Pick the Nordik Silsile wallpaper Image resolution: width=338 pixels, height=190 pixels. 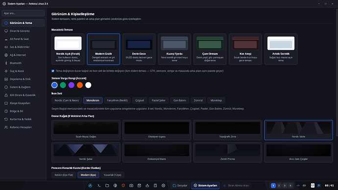coord(298,130)
